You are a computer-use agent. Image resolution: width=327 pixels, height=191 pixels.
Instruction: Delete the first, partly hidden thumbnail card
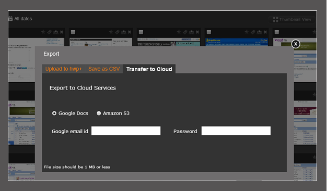[62, 32]
